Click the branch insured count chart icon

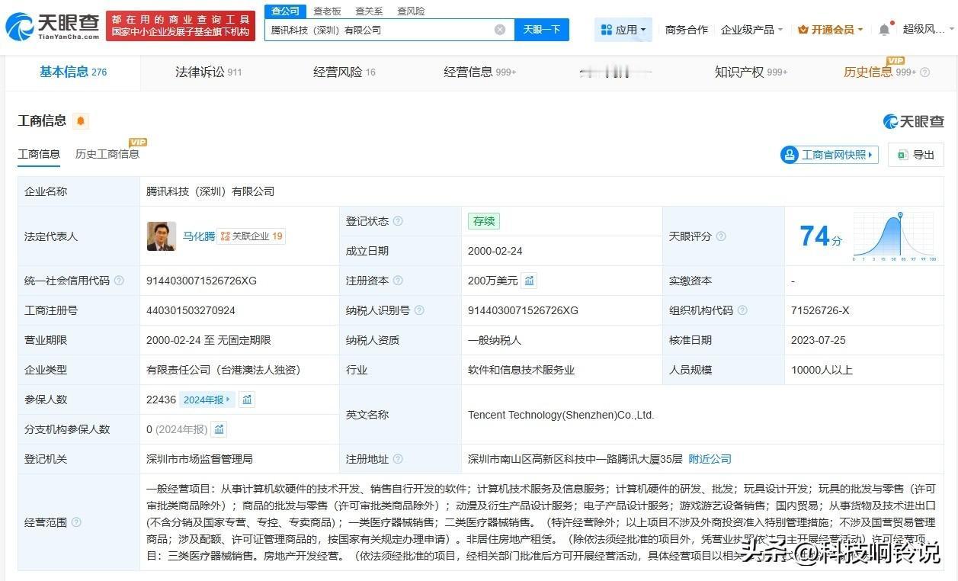[x=219, y=429]
